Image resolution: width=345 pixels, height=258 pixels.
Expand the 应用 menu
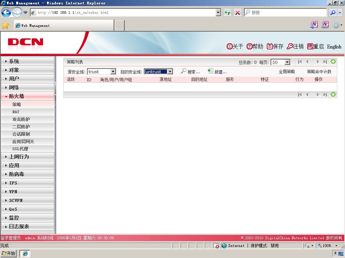point(28,165)
